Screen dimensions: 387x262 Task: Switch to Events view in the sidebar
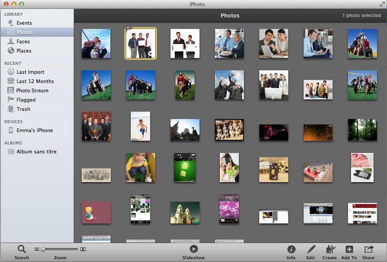click(24, 23)
